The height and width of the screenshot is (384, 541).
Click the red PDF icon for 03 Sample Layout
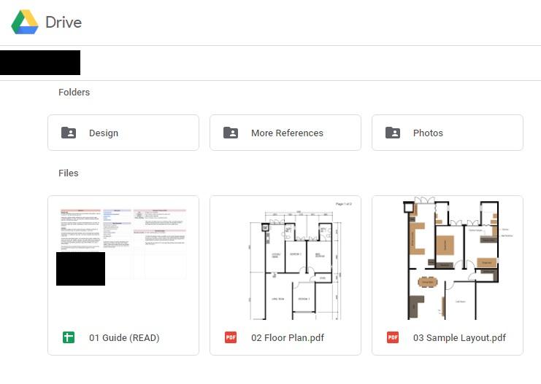[393, 337]
